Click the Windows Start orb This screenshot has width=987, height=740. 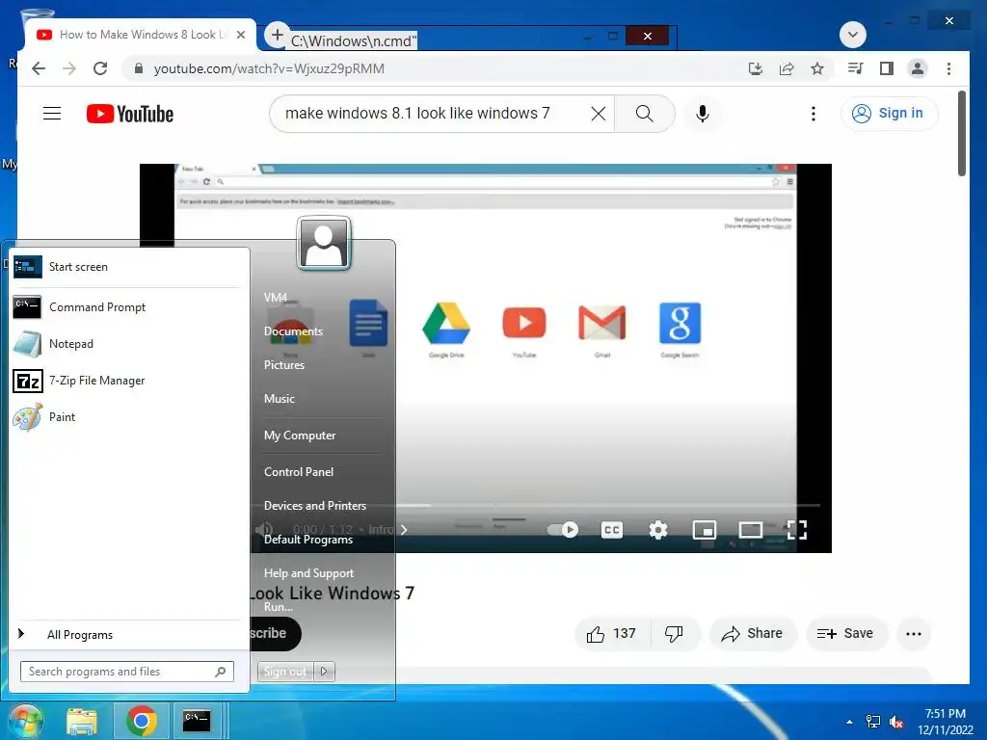pyautogui.click(x=25, y=721)
